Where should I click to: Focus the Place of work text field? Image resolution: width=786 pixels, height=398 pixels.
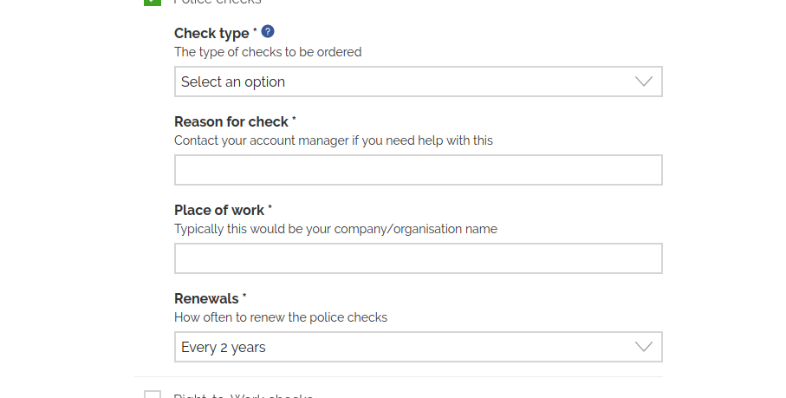pos(418,258)
